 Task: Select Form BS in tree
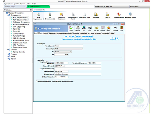pyautogui.click(x=16, y=31)
